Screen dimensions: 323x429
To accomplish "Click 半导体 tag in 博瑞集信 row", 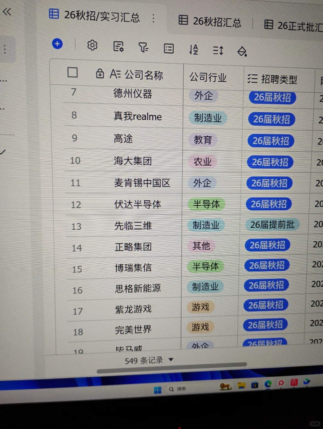I will 205,266.
